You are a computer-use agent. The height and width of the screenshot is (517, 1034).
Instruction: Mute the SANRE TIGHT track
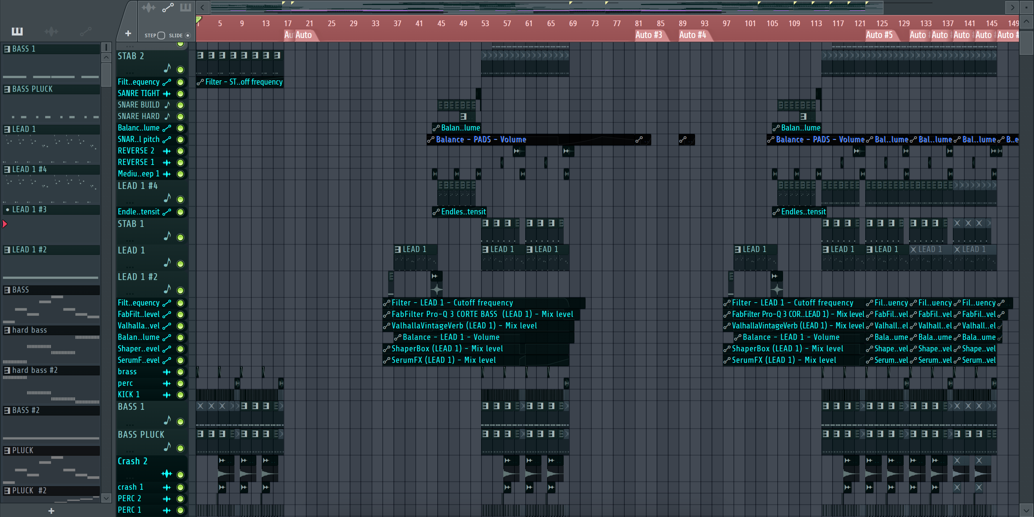pos(181,94)
